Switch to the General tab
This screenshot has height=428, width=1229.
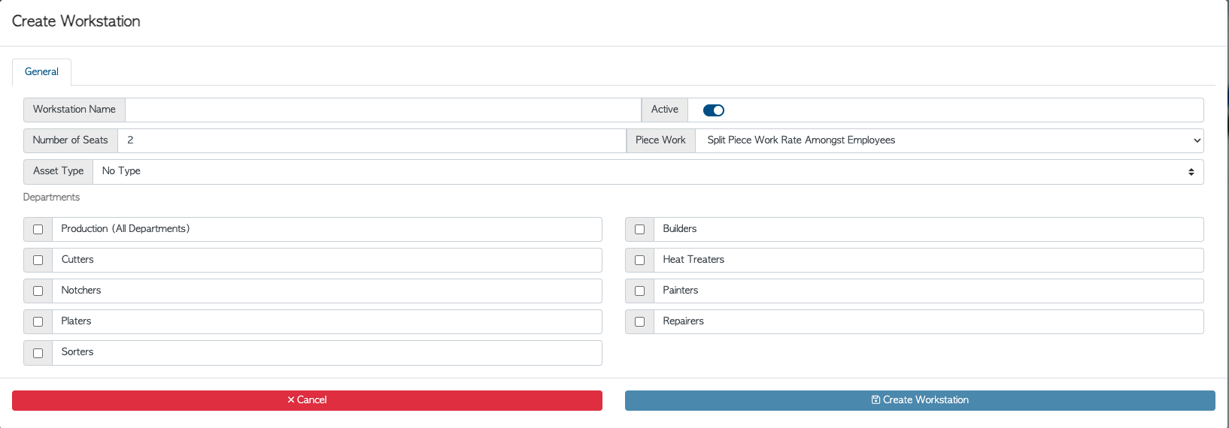[x=41, y=72]
